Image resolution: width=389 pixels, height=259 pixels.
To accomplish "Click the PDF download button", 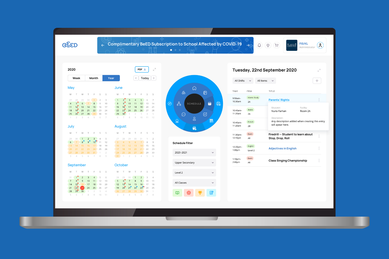I will [142, 69].
